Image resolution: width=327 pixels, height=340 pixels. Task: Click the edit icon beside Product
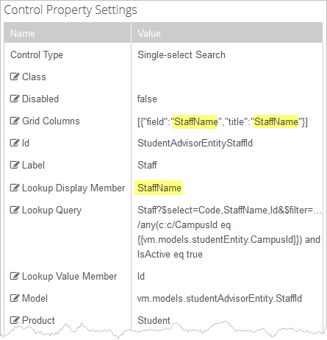pos(15,320)
